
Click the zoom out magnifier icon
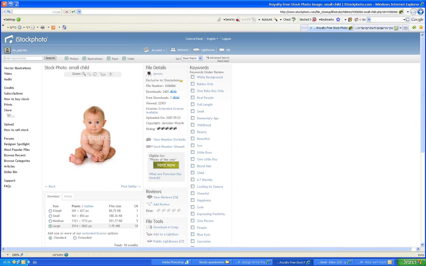[x=89, y=74]
